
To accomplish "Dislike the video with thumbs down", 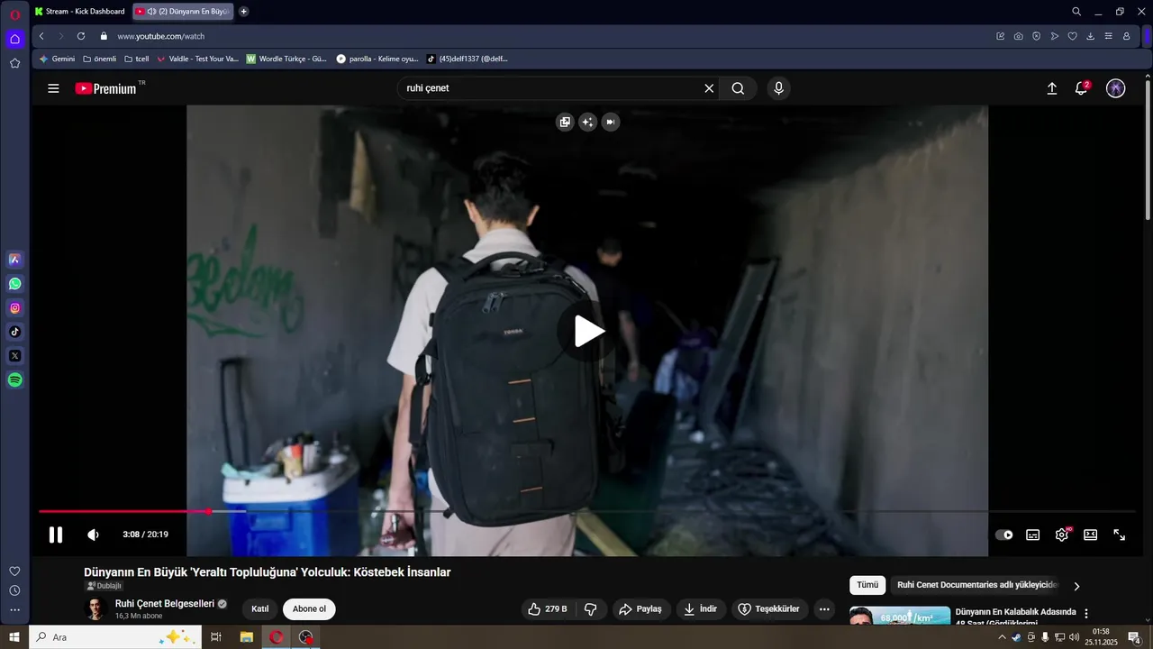I will click(x=591, y=609).
